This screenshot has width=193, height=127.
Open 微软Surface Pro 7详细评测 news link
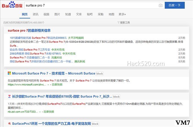41,62
